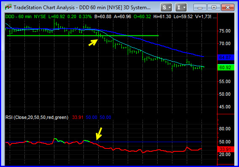Click the high value 'Hi=61.30'
This screenshot has height=167, width=239.
point(162,16)
